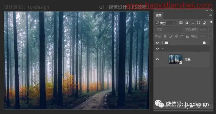Hide the 森林 layer

(x=157, y=59)
